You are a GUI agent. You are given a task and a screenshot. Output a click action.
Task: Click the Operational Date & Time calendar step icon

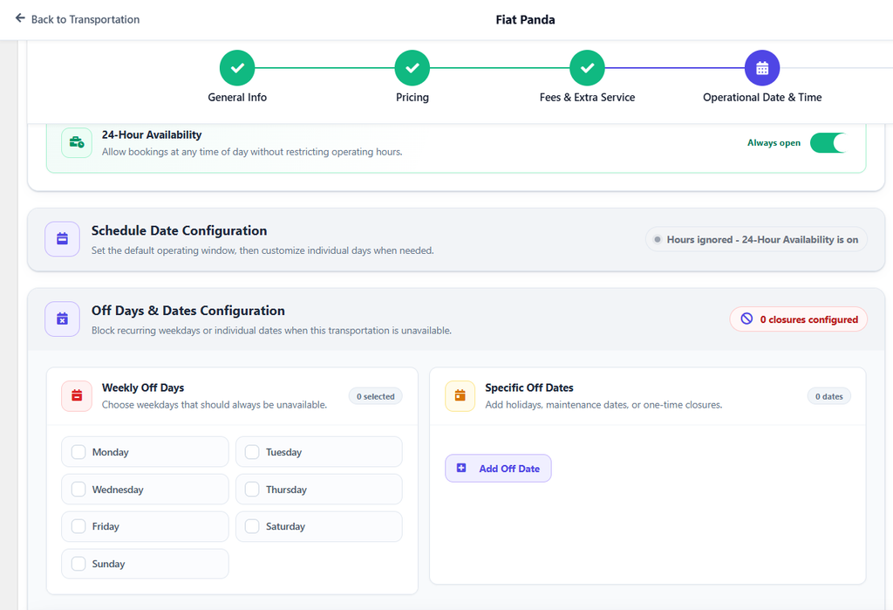762,68
